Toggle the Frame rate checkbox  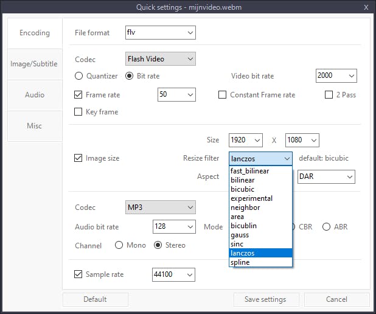(78, 95)
